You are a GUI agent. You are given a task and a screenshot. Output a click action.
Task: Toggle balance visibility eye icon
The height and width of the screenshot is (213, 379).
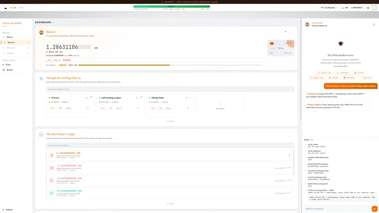pyautogui.click(x=285, y=31)
